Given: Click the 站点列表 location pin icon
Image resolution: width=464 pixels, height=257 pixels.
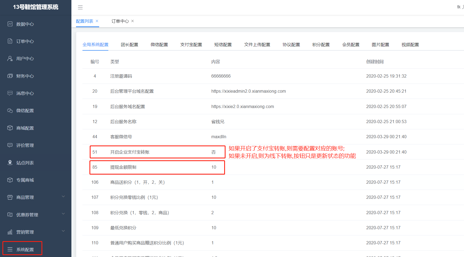Looking at the screenshot, I should (10, 163).
